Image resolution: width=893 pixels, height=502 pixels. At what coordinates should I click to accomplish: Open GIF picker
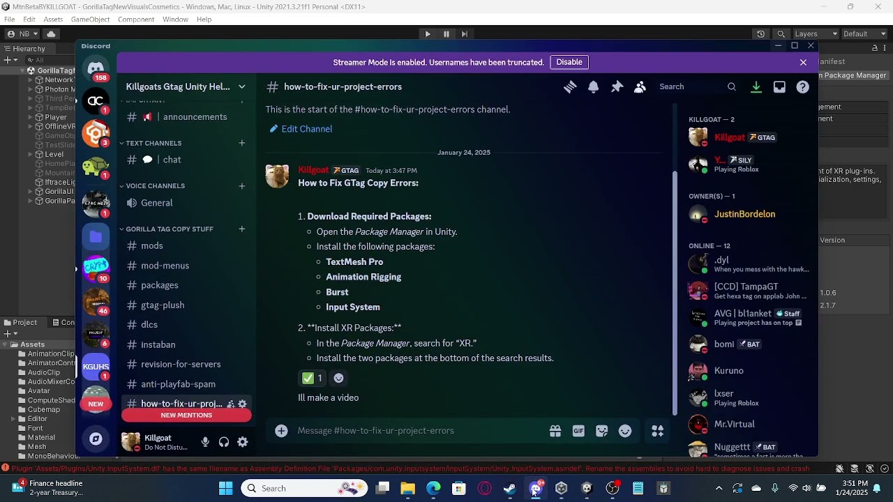coord(578,431)
